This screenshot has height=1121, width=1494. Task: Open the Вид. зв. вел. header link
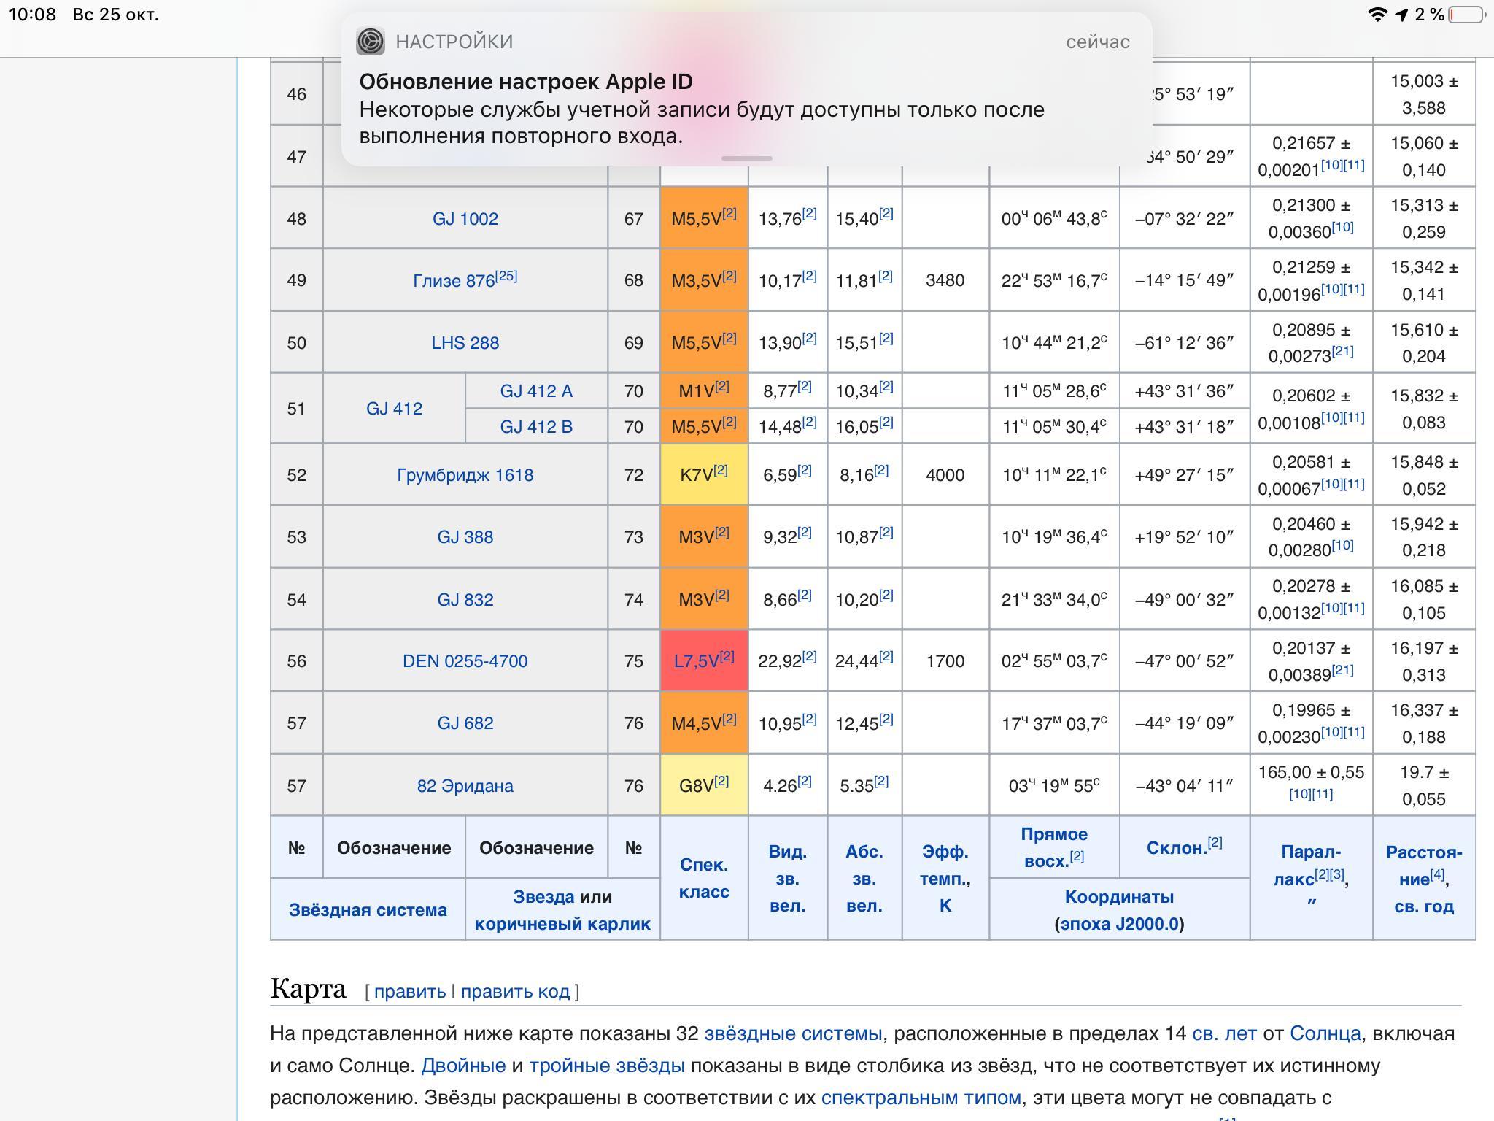click(787, 879)
